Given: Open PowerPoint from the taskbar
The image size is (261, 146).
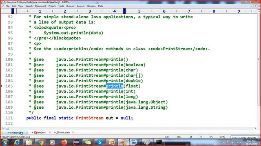Looking at the screenshot, I should [111, 142].
